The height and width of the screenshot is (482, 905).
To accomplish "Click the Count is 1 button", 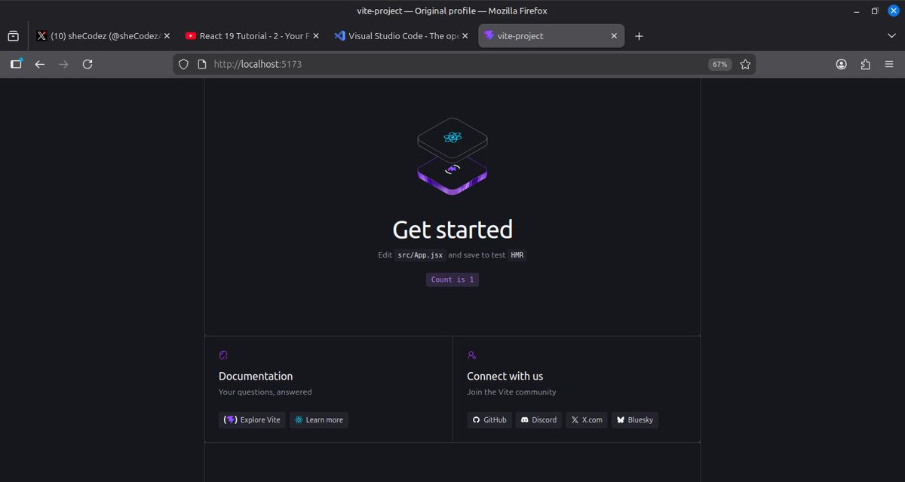I will pos(452,279).
